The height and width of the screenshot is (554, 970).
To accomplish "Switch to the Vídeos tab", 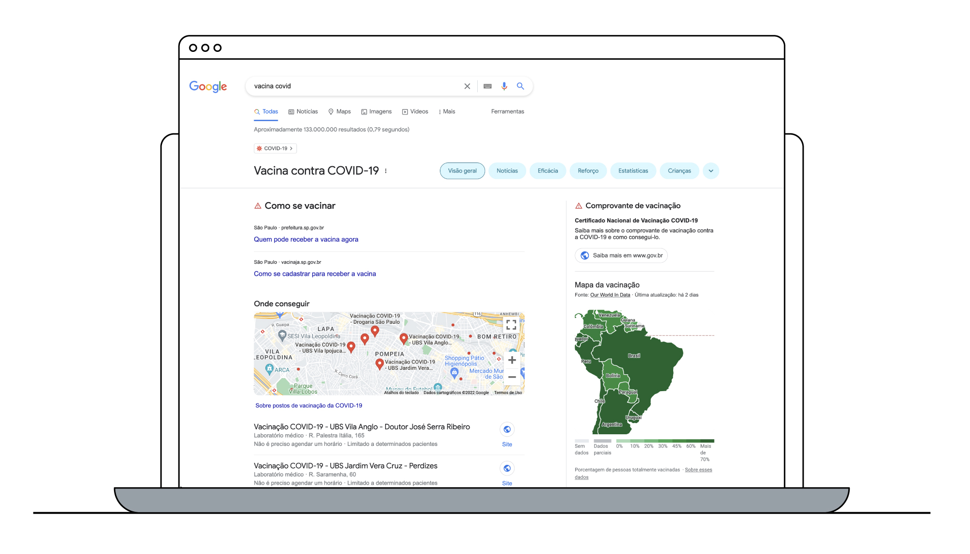I will coord(415,111).
